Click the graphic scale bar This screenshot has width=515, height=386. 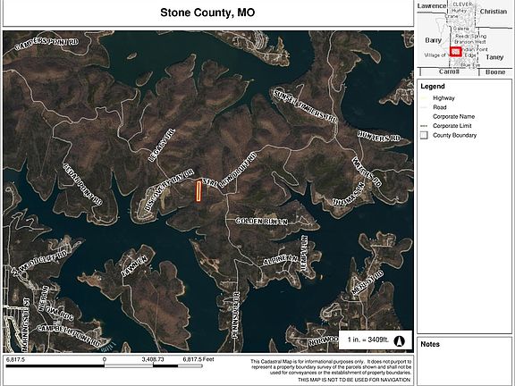[x=104, y=365]
